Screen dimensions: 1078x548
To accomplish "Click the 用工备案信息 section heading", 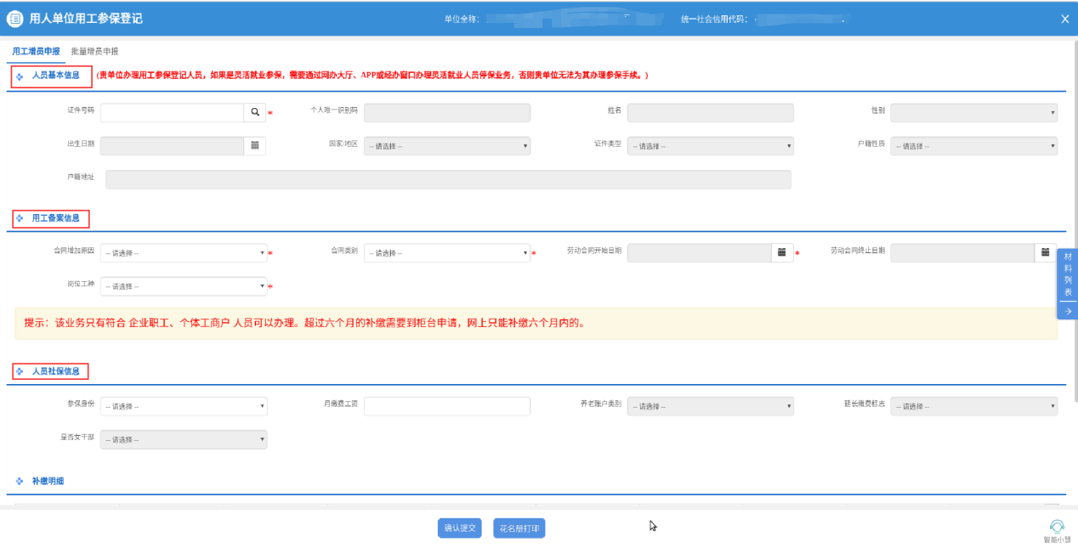I will [56, 219].
